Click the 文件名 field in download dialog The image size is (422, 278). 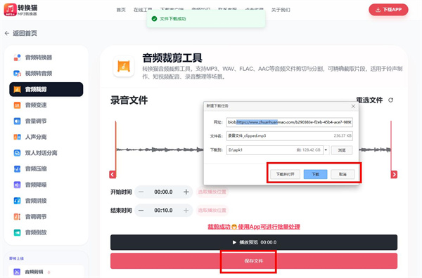click(289, 136)
